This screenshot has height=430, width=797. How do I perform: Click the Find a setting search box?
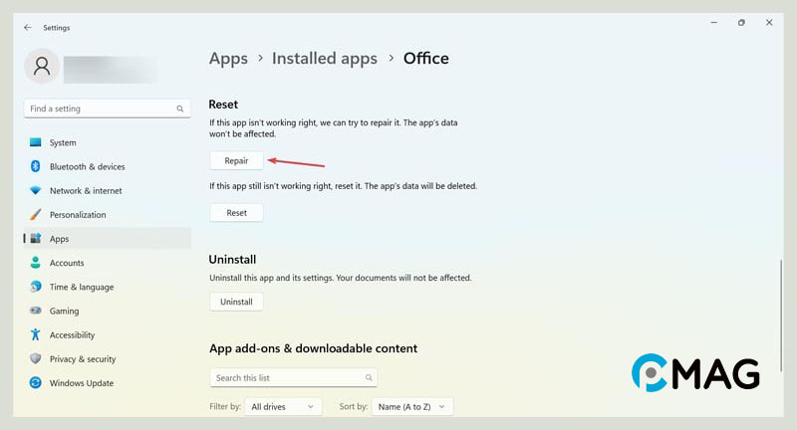point(100,108)
